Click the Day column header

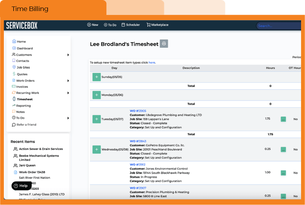(x=114, y=68)
